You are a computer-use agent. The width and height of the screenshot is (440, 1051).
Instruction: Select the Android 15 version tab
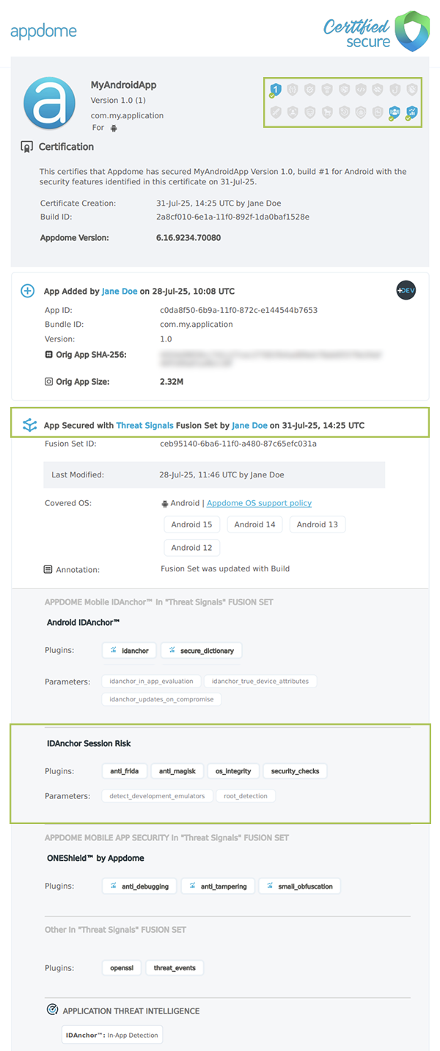[x=191, y=524]
